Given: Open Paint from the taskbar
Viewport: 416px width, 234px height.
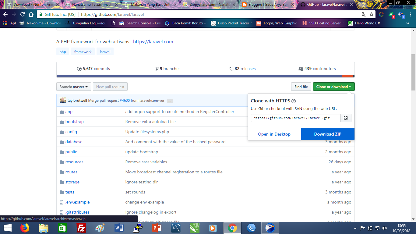Looking at the screenshot, I should coord(100,228).
